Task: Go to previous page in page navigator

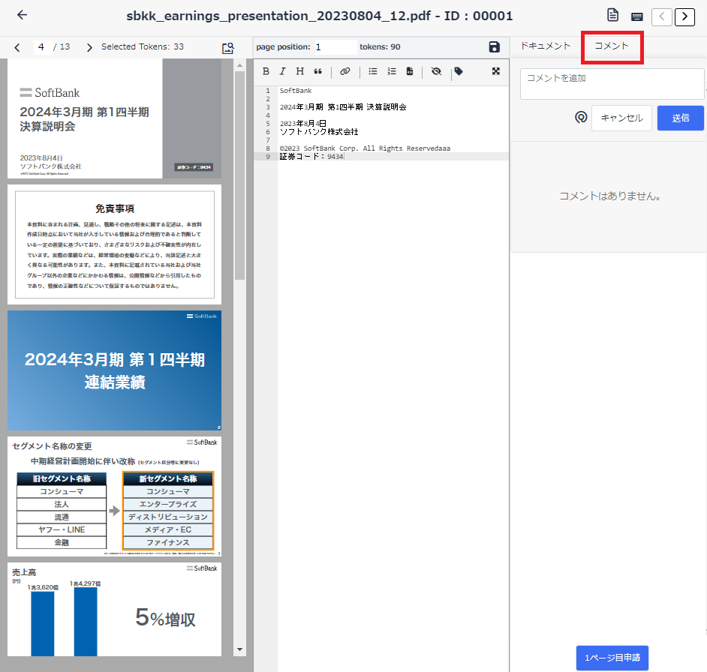Action: 17,47
